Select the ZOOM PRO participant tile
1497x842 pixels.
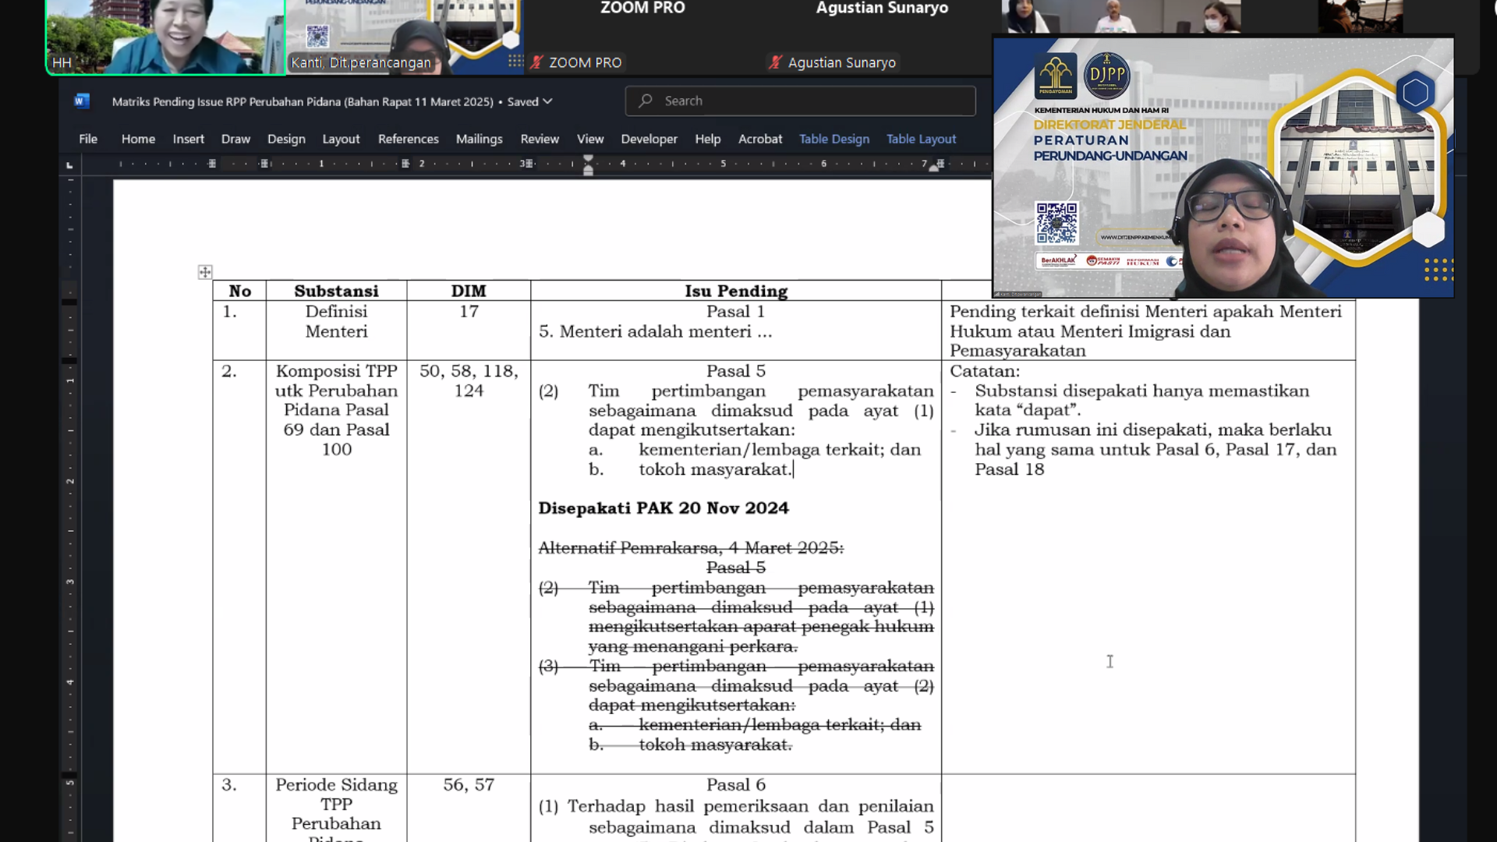click(642, 37)
